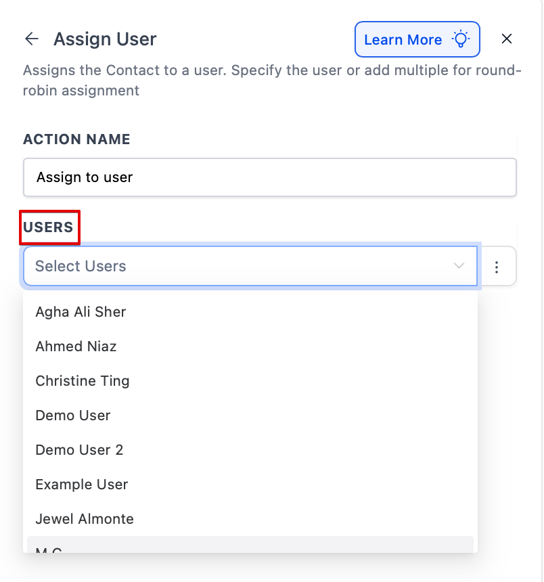Open the three-dot options menu
This screenshot has width=544, height=582.
click(497, 267)
